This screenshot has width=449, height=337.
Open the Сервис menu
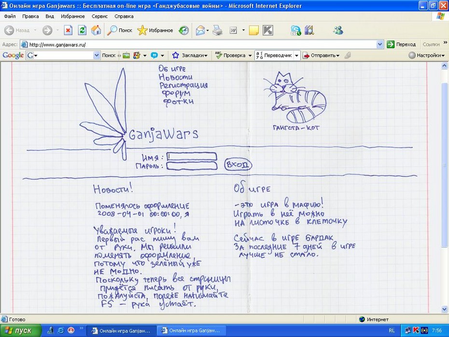[x=99, y=16]
